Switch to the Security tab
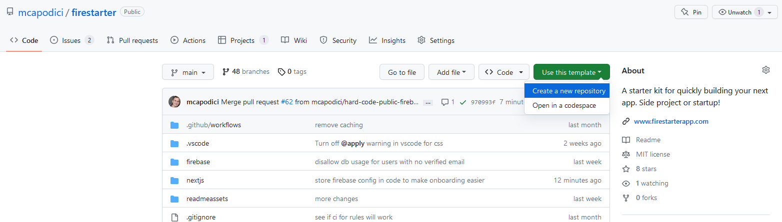782x222 pixels. (338, 40)
